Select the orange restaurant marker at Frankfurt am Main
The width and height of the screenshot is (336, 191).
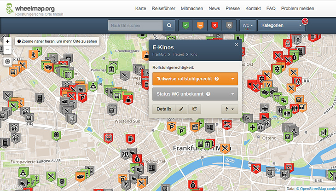coord(225,148)
